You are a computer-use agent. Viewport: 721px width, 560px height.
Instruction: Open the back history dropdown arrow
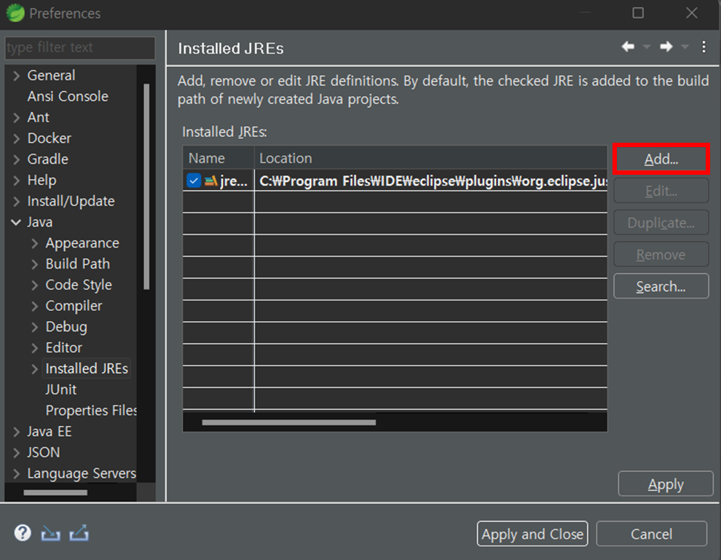point(647,47)
